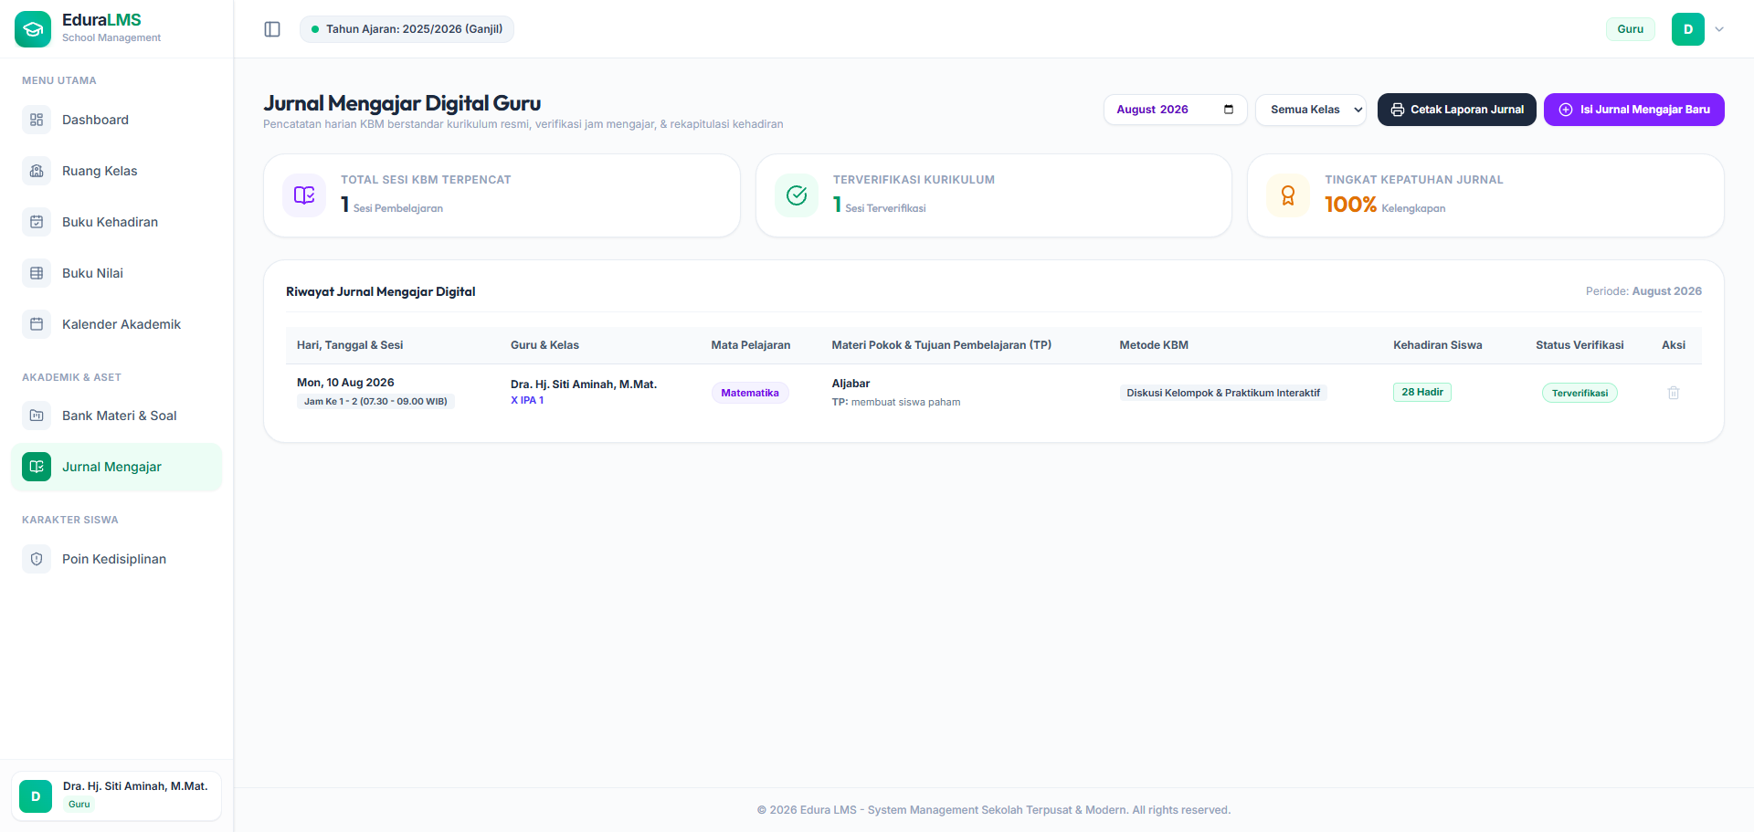The image size is (1754, 832).
Task: Click the Periode: August 2026 label
Action: coord(1643,291)
